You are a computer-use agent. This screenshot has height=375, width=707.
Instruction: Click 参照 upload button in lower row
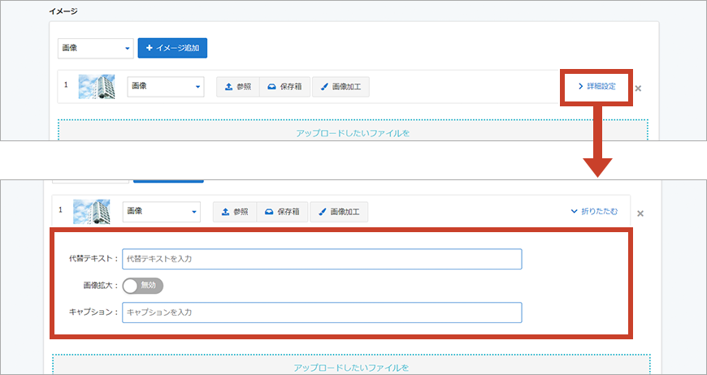point(235,212)
